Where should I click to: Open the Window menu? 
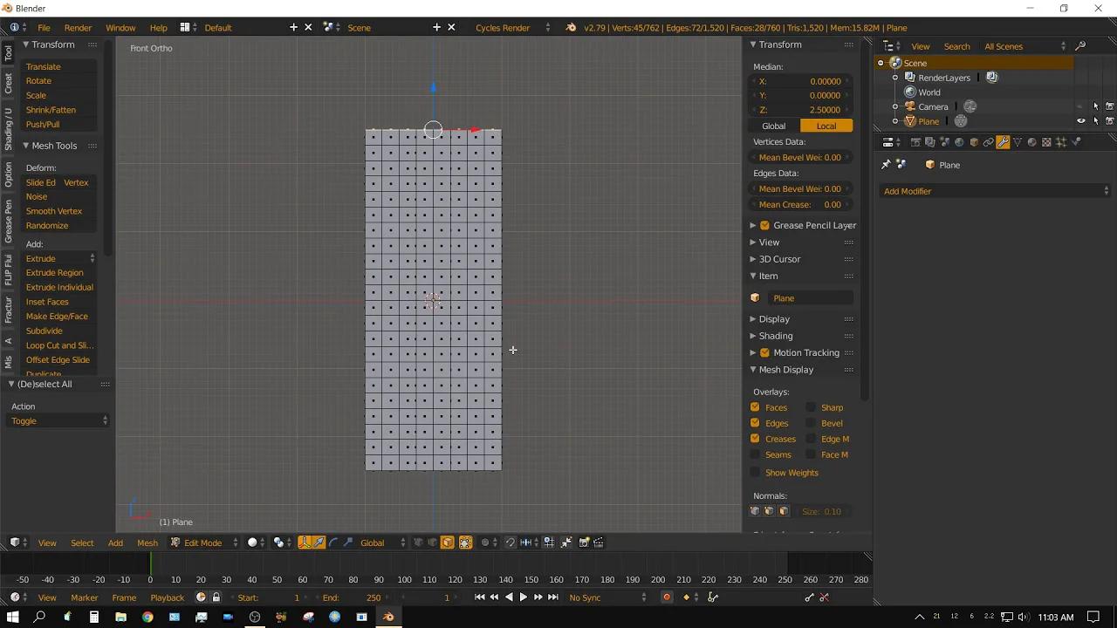click(x=120, y=27)
